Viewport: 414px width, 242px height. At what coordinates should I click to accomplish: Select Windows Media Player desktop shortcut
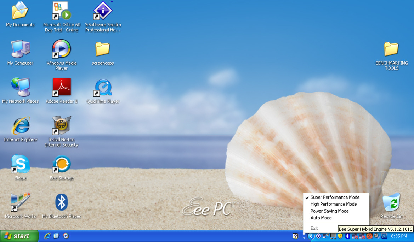pos(62,55)
